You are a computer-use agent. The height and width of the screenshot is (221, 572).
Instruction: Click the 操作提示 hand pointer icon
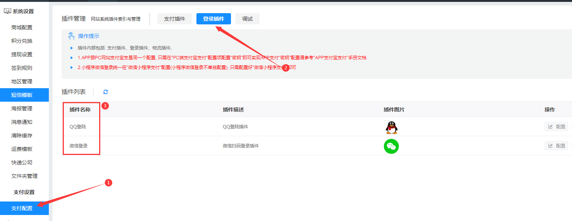click(71, 36)
